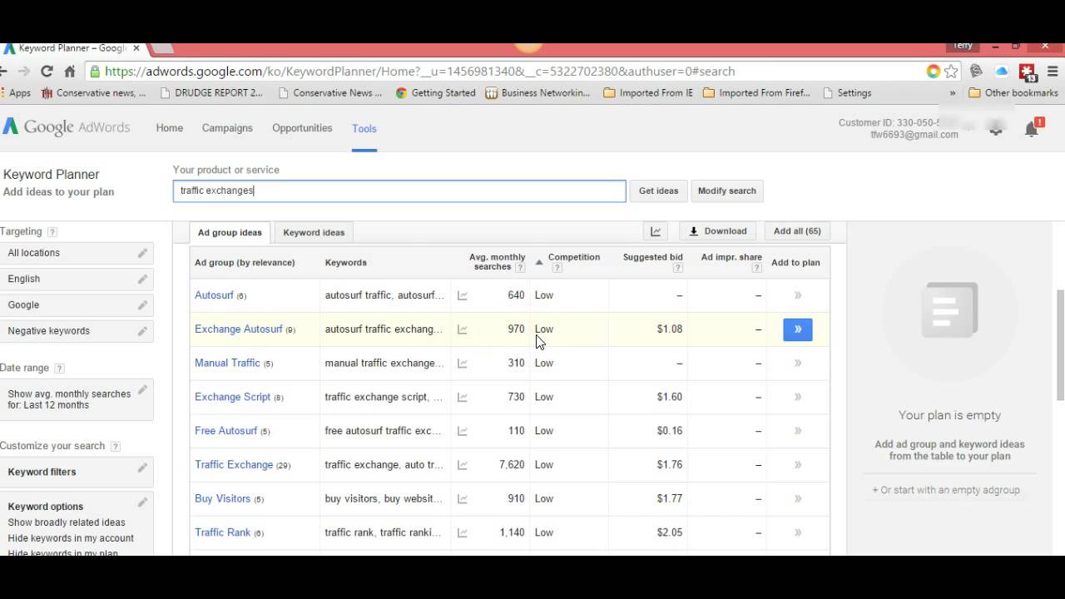Image resolution: width=1065 pixels, height=599 pixels.
Task: Click Show broadly related ideas option
Action: tap(67, 522)
